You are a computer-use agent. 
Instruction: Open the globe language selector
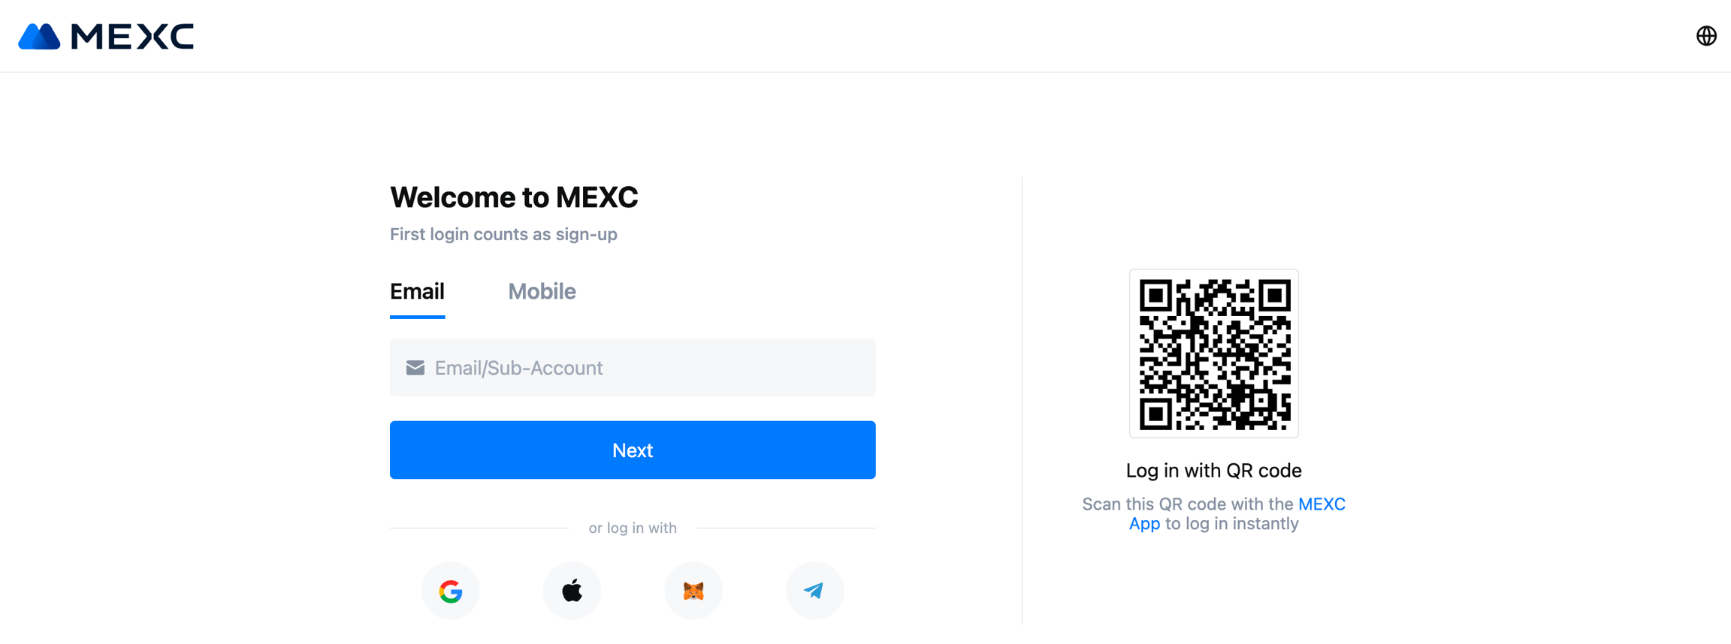[x=1706, y=36]
